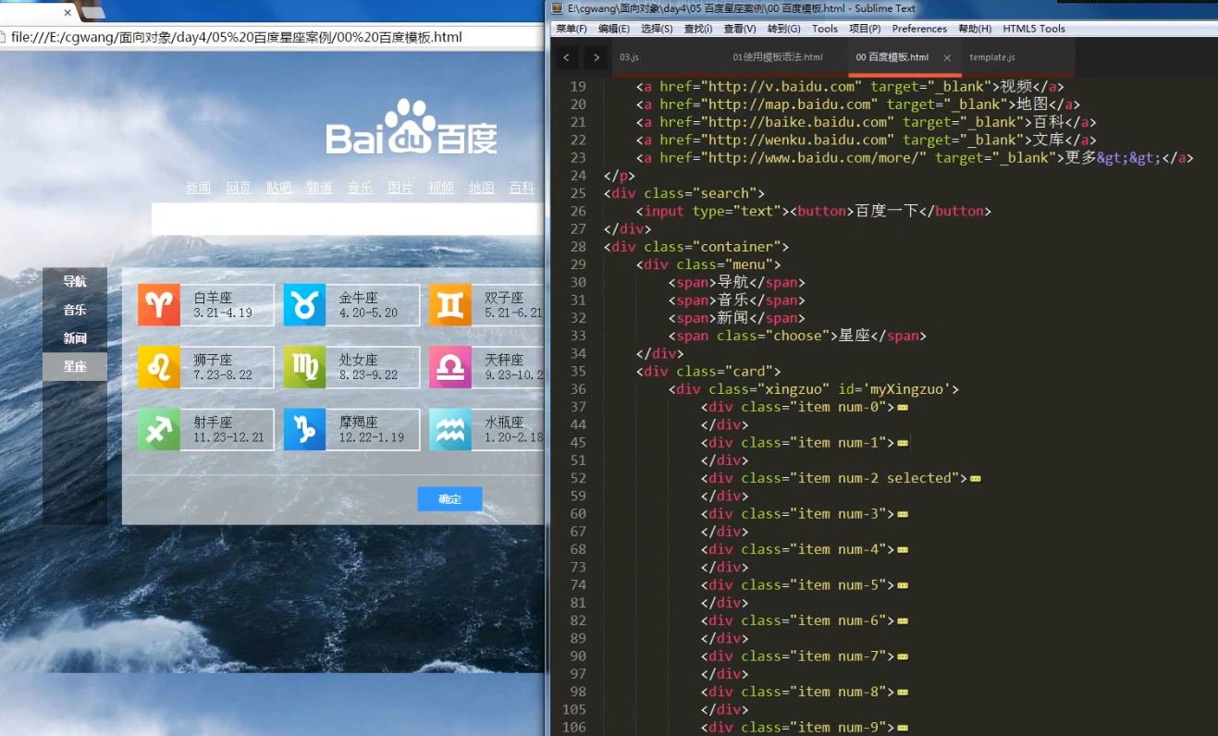
Task: Click the Sublime Text title bar app icon
Action: (558, 8)
